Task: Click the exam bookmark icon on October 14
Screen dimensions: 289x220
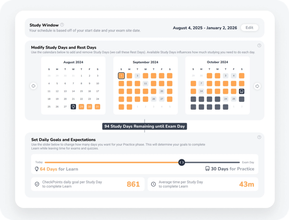Action: [x=242, y=91]
